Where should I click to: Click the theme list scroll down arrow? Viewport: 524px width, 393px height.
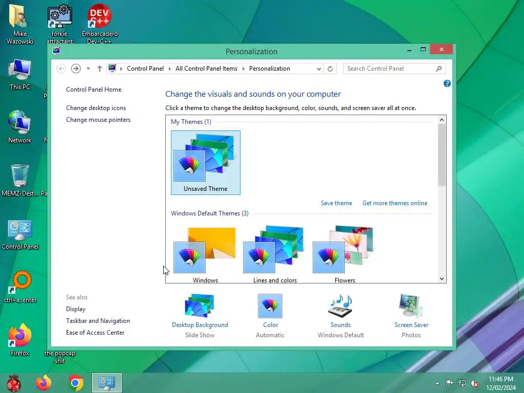[x=442, y=279]
